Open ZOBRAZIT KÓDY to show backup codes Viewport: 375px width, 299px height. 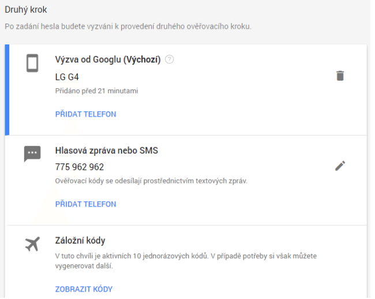tap(84, 289)
